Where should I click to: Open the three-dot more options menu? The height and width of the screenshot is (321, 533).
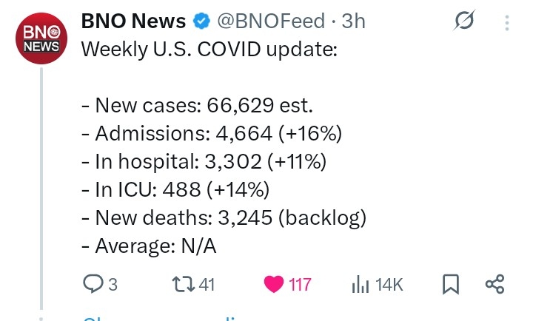(x=507, y=22)
